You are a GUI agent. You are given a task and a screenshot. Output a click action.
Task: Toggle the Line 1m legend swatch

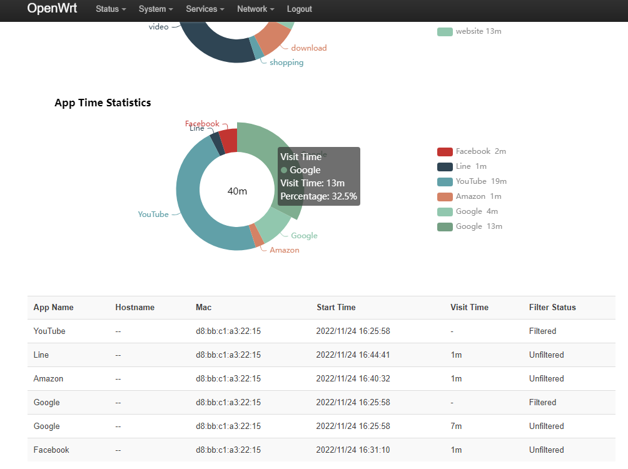pos(445,166)
